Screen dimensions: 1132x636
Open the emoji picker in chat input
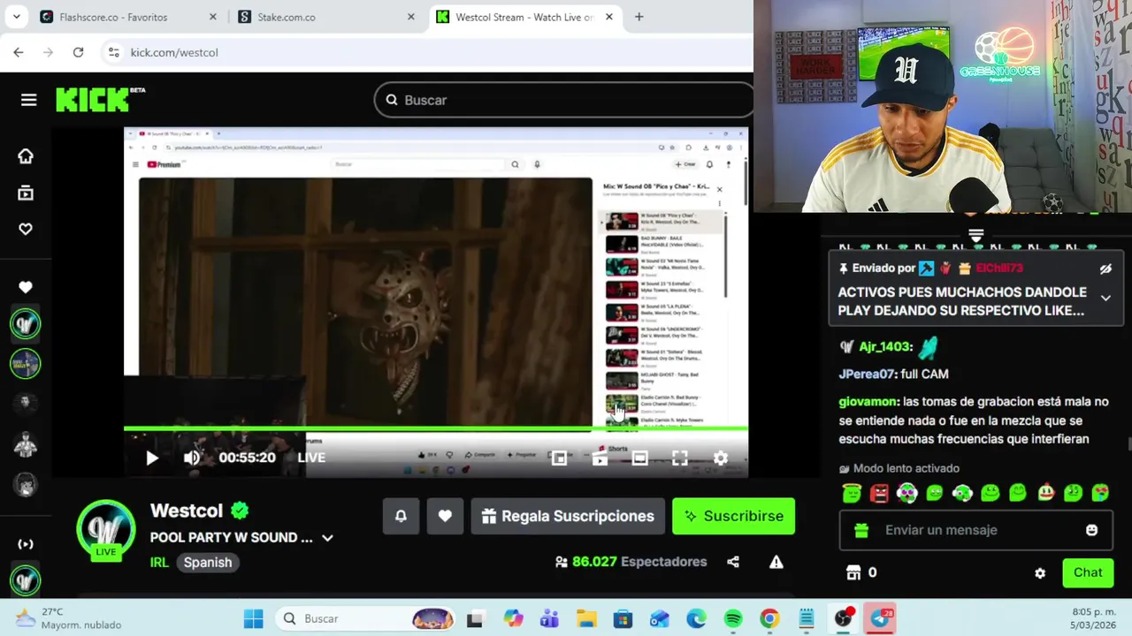coord(1091,530)
